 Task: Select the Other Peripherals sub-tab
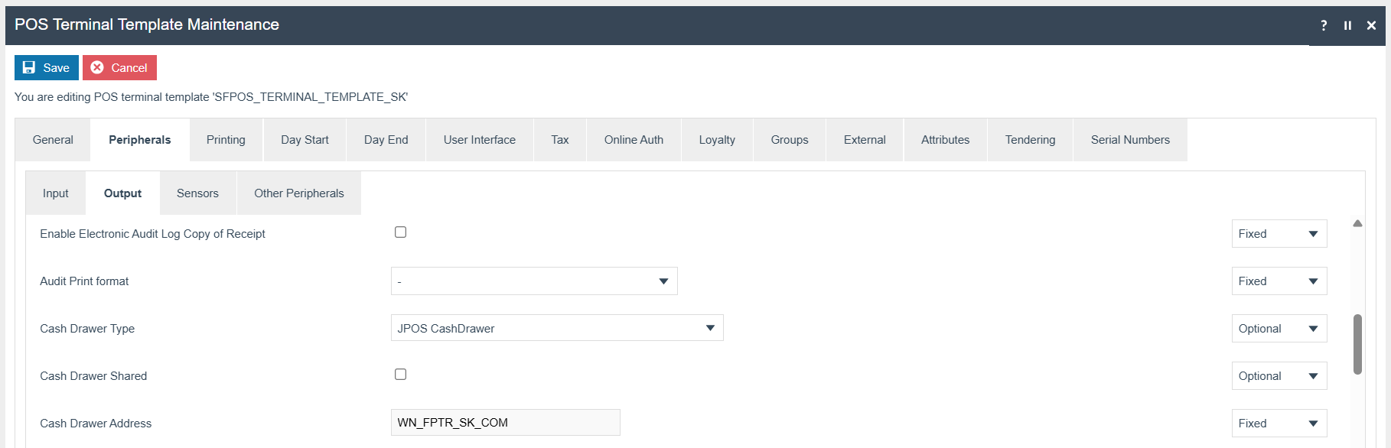pos(298,193)
